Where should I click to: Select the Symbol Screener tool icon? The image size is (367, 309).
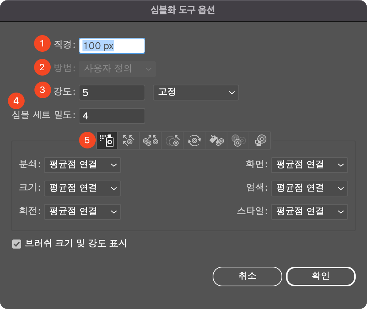coord(238,140)
